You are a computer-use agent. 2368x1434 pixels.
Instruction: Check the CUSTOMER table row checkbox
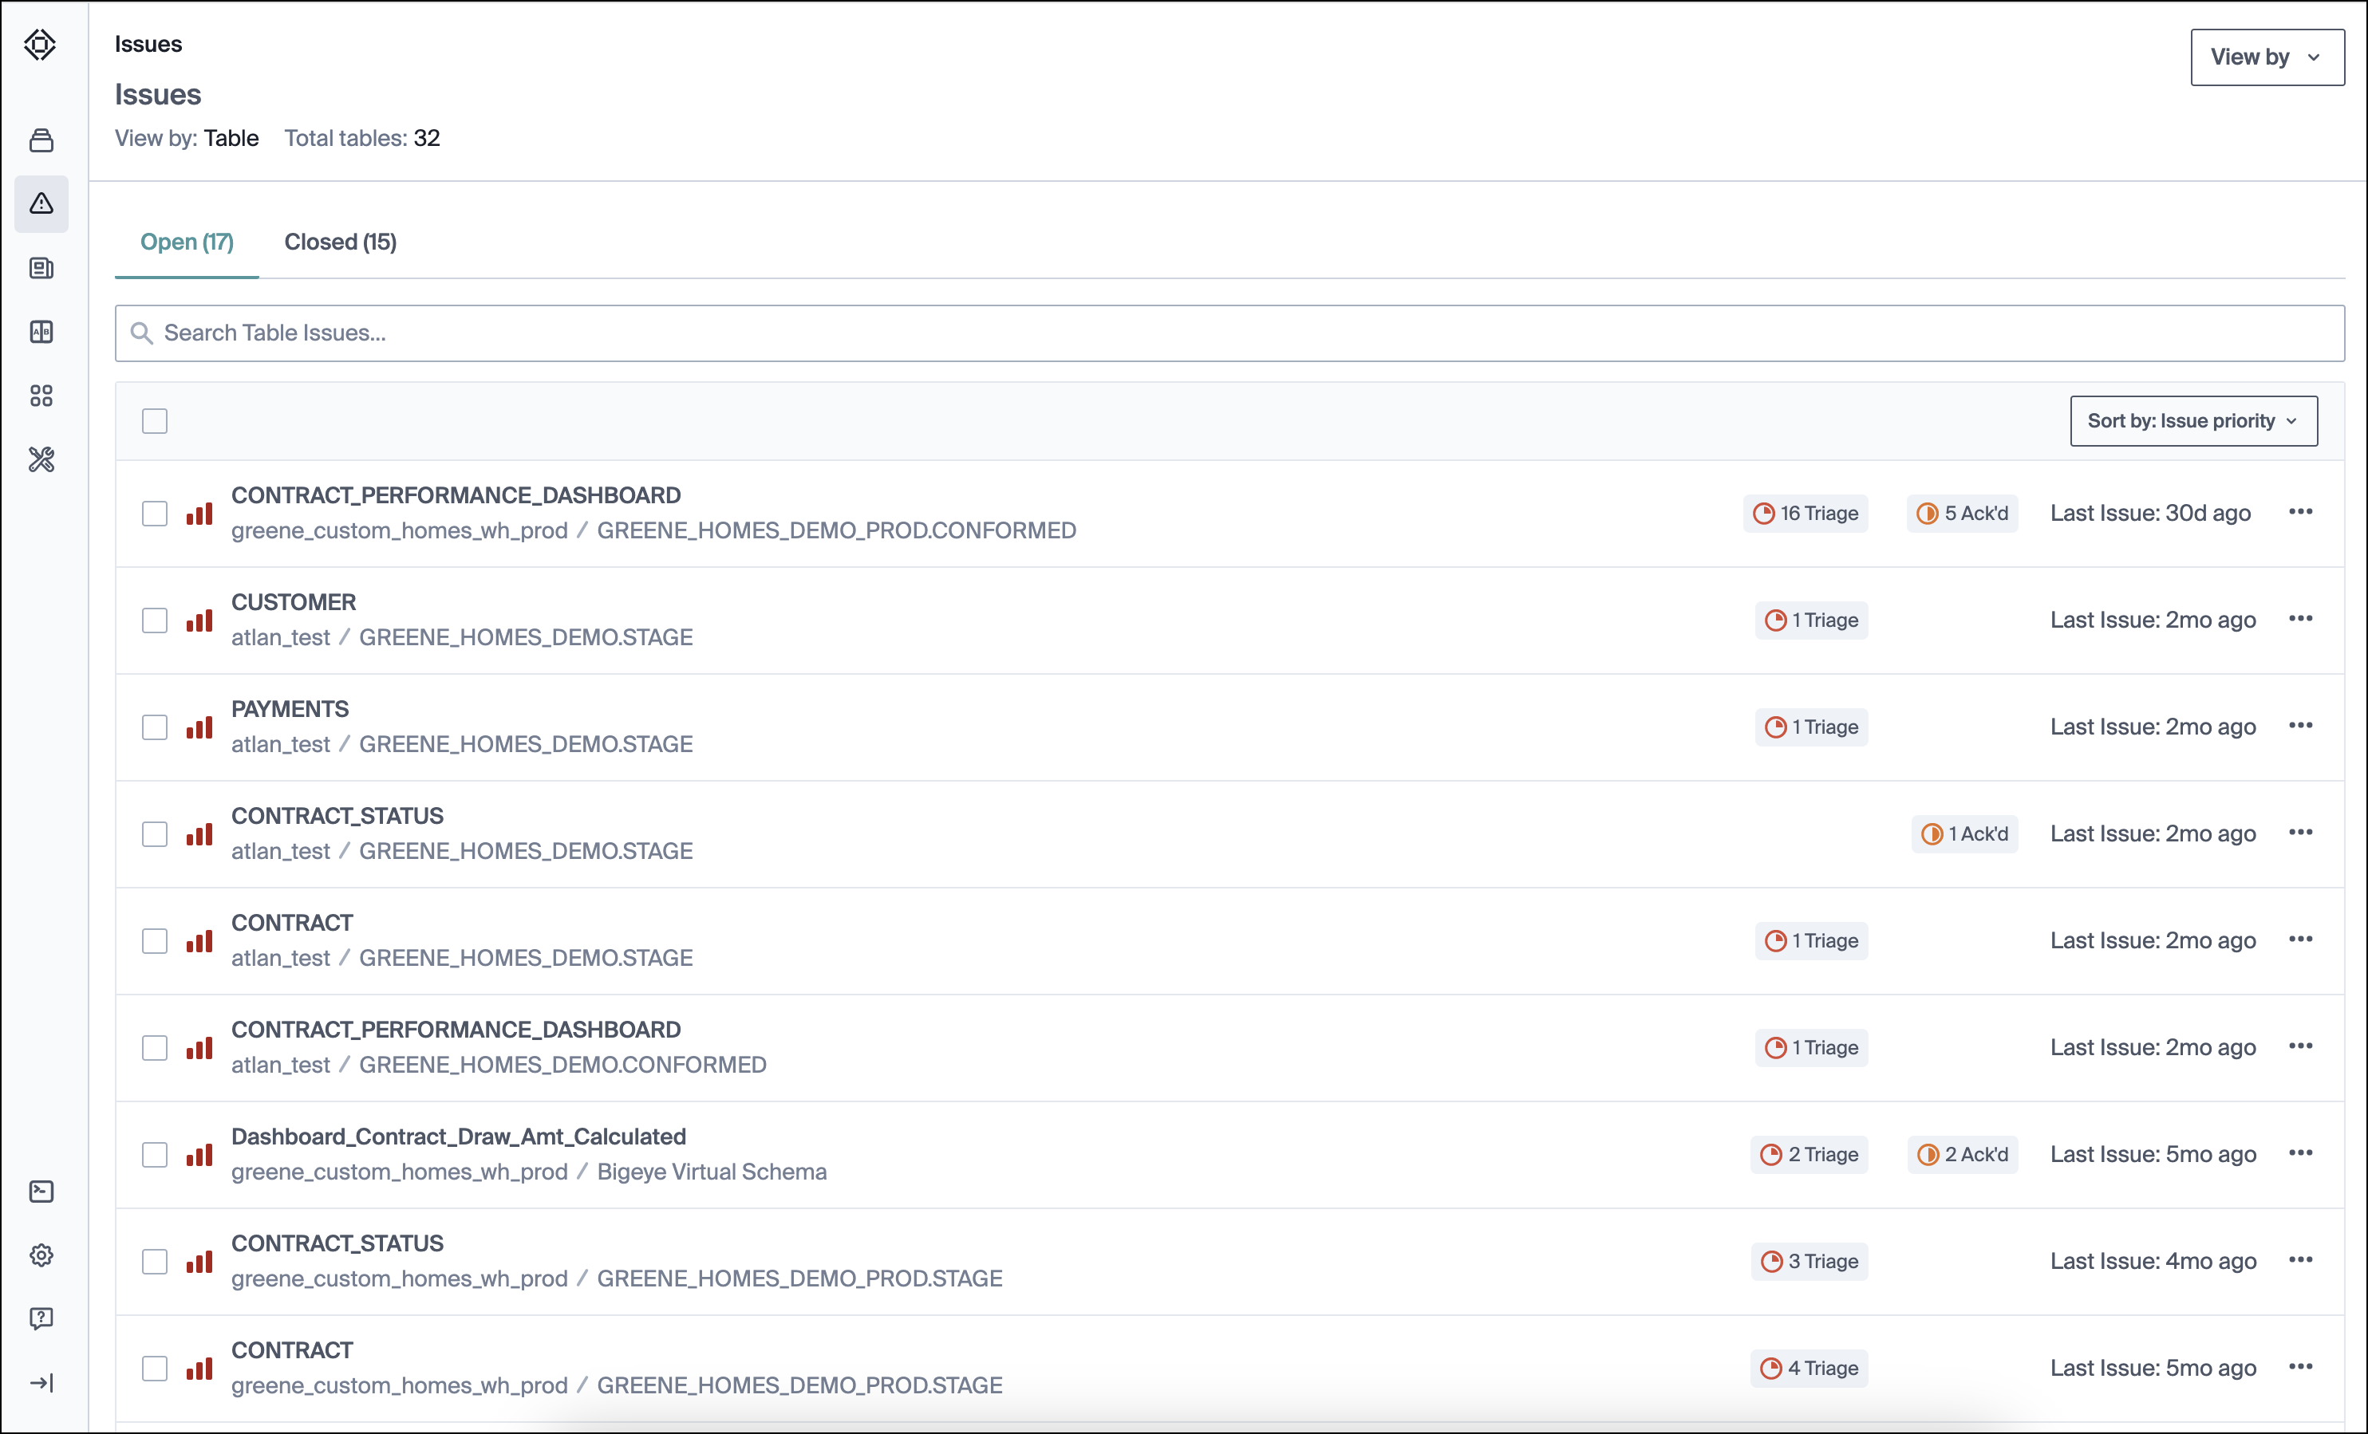point(155,620)
